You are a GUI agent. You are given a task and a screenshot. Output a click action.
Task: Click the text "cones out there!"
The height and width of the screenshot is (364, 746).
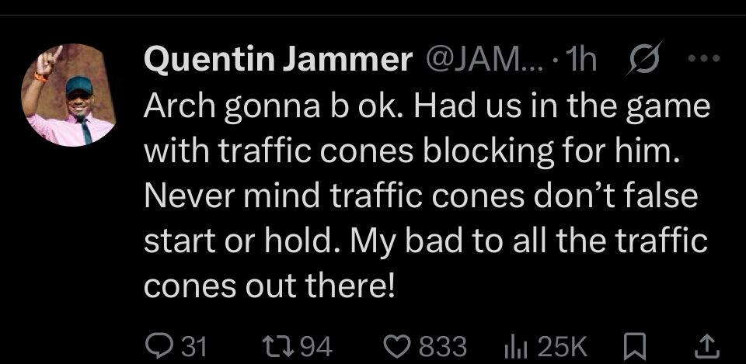[270, 286]
